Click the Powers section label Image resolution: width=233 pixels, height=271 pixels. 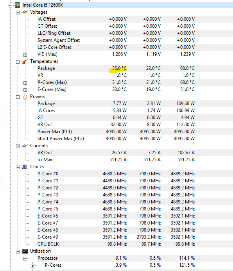pos(38,96)
